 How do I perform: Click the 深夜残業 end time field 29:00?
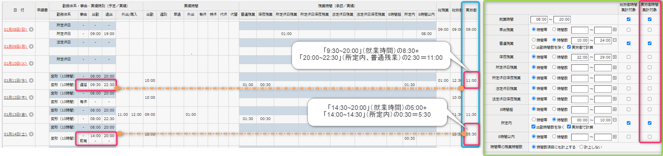point(603,57)
